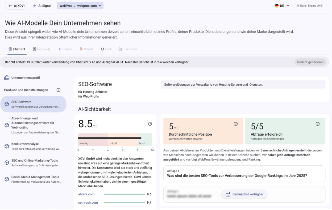
Task: Expand the DE language selector chevron
Action: pos(288,6)
